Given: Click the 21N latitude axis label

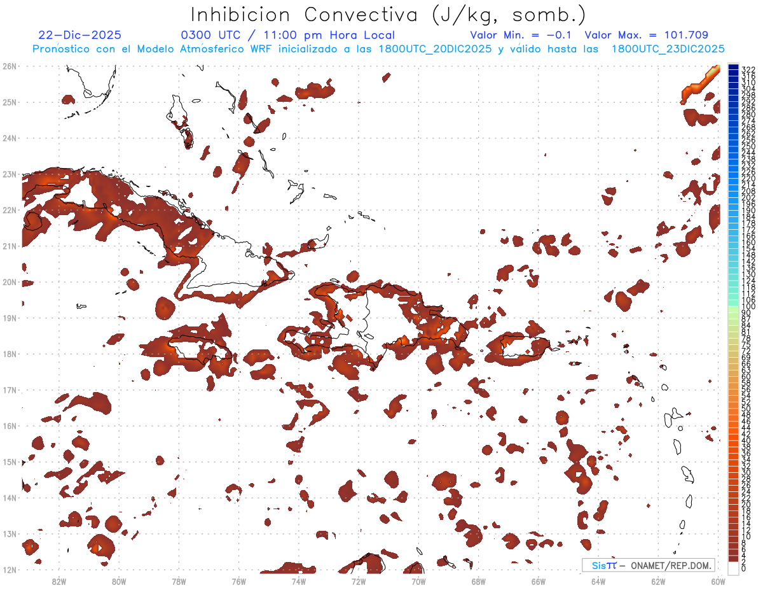Looking at the screenshot, I should (x=9, y=246).
